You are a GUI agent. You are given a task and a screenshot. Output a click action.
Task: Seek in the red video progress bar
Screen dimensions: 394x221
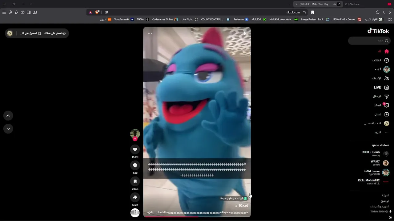(197, 217)
